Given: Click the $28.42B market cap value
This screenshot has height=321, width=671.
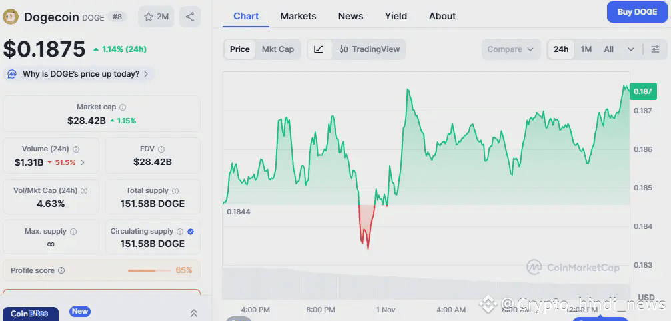Looking at the screenshot, I should [x=87, y=121].
